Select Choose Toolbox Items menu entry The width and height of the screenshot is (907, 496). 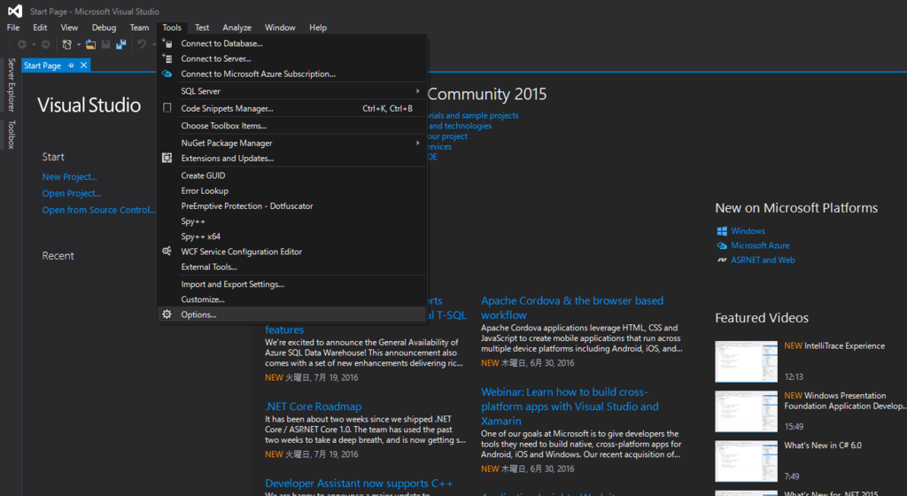pos(292,126)
